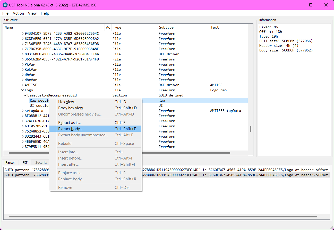
Task: Collapse the LzmaCustomDecompressGuid section
Action: coord(25,95)
